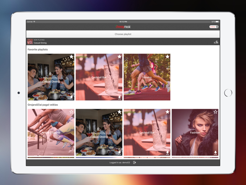
Task: Click the battery indicator in status bar
Action: point(217,21)
